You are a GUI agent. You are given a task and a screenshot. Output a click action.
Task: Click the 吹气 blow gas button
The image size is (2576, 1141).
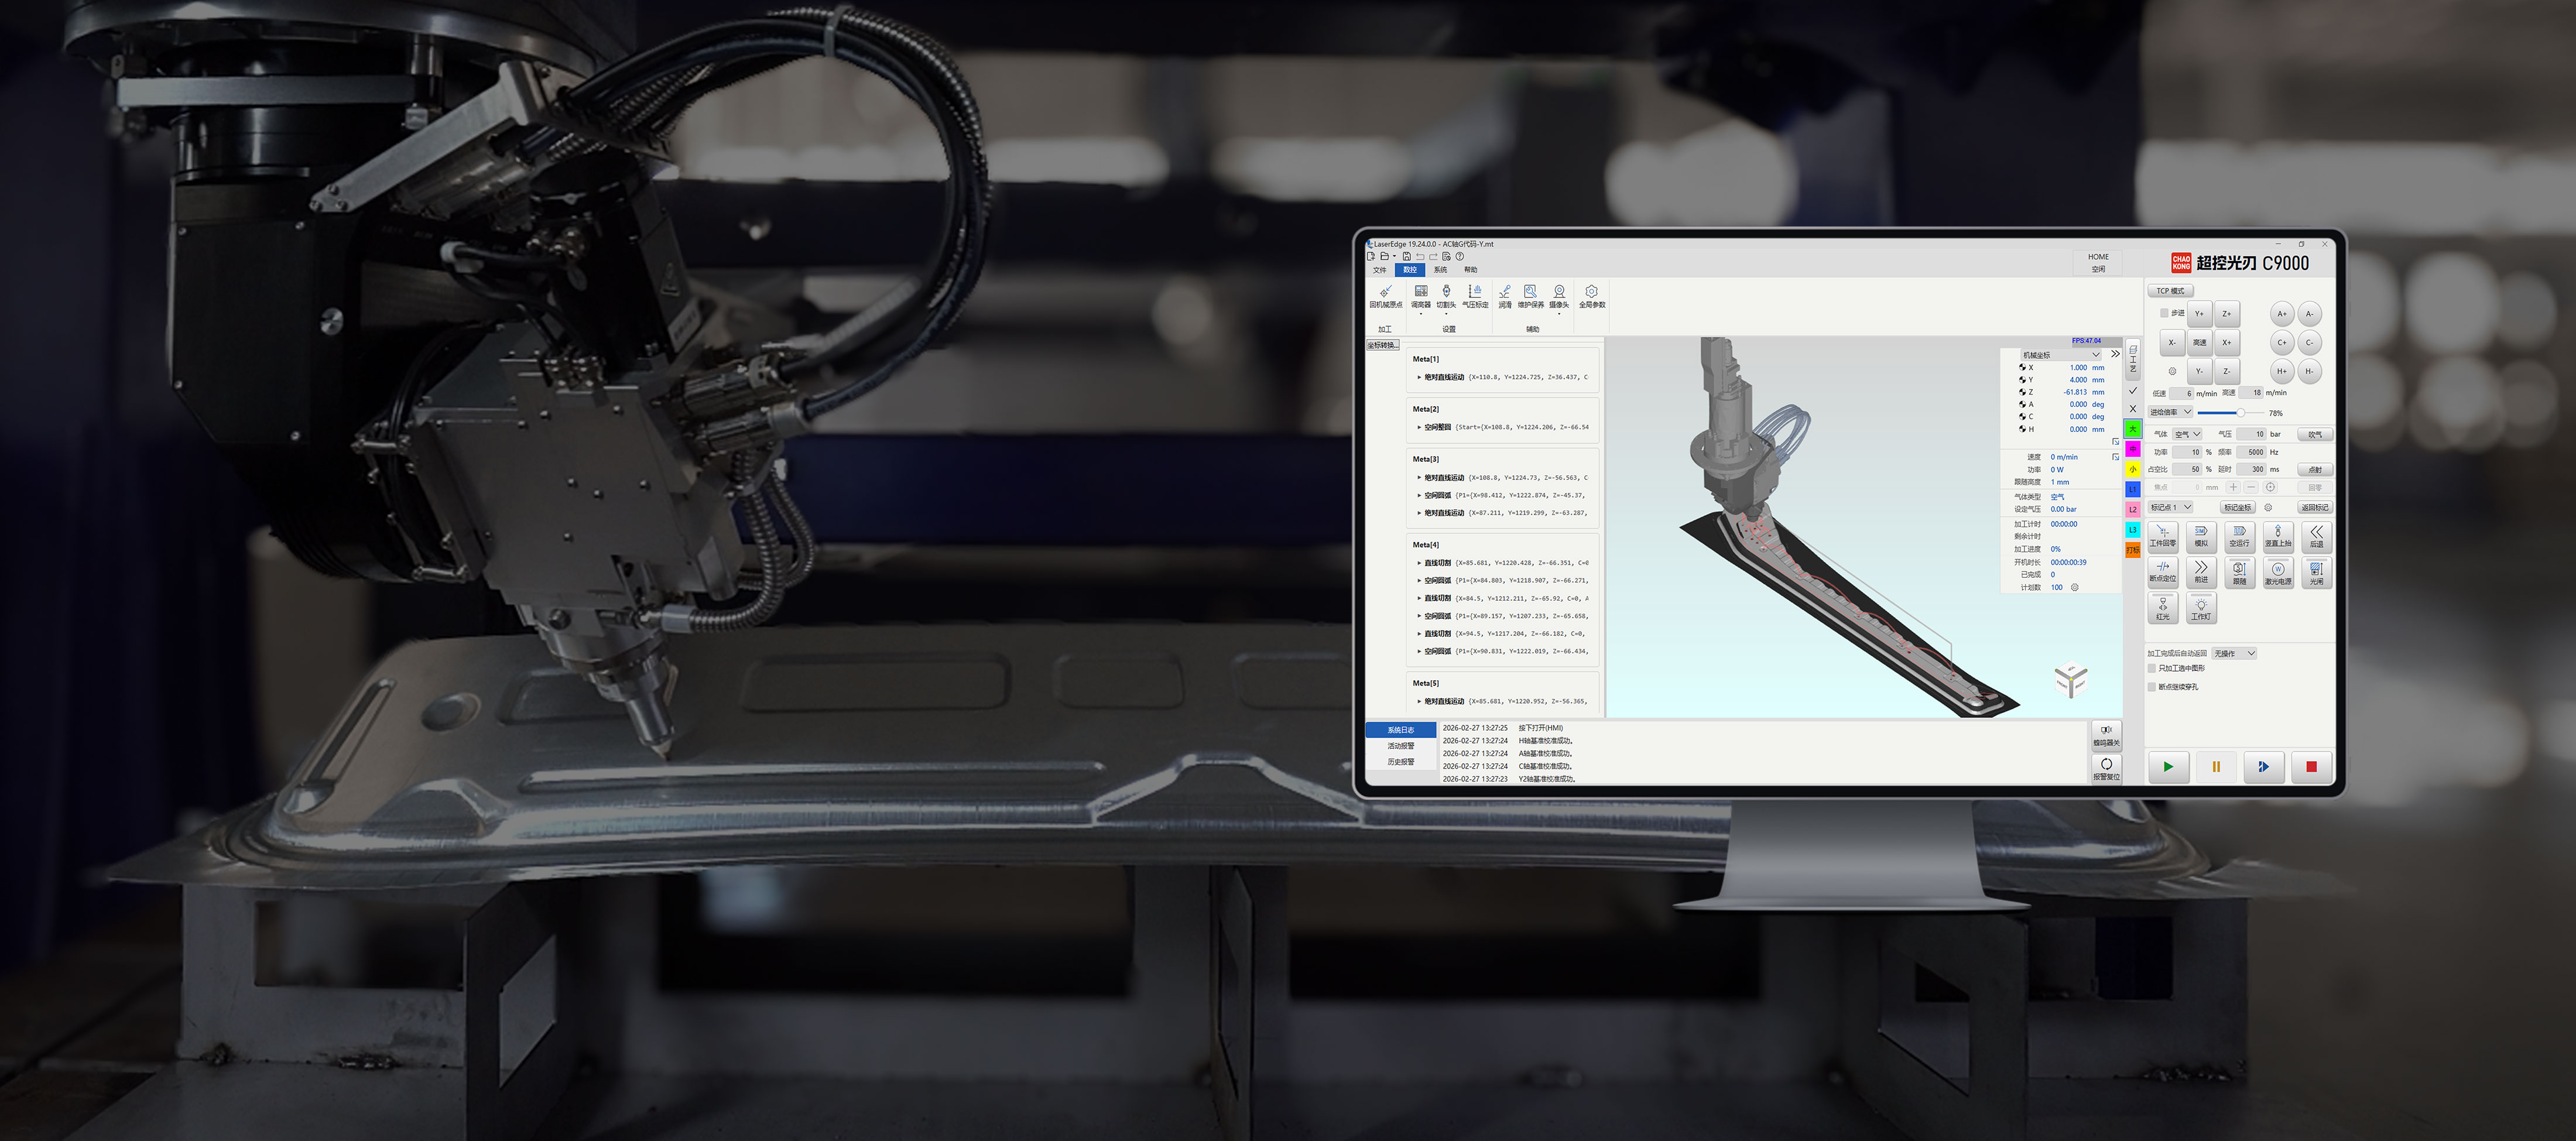(2315, 434)
